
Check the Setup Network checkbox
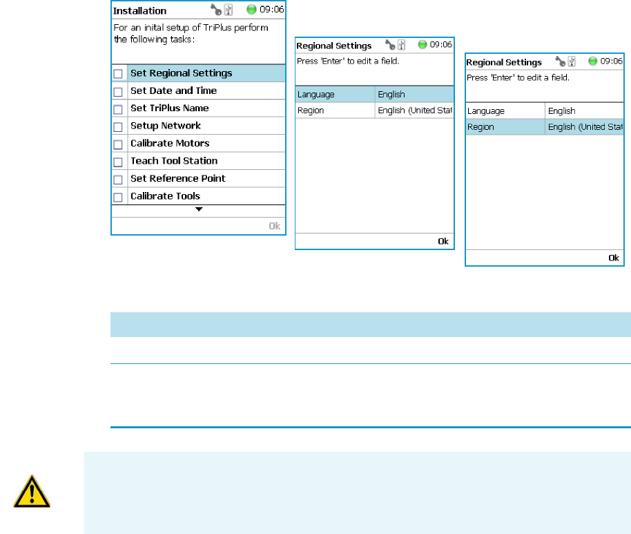[x=118, y=127]
